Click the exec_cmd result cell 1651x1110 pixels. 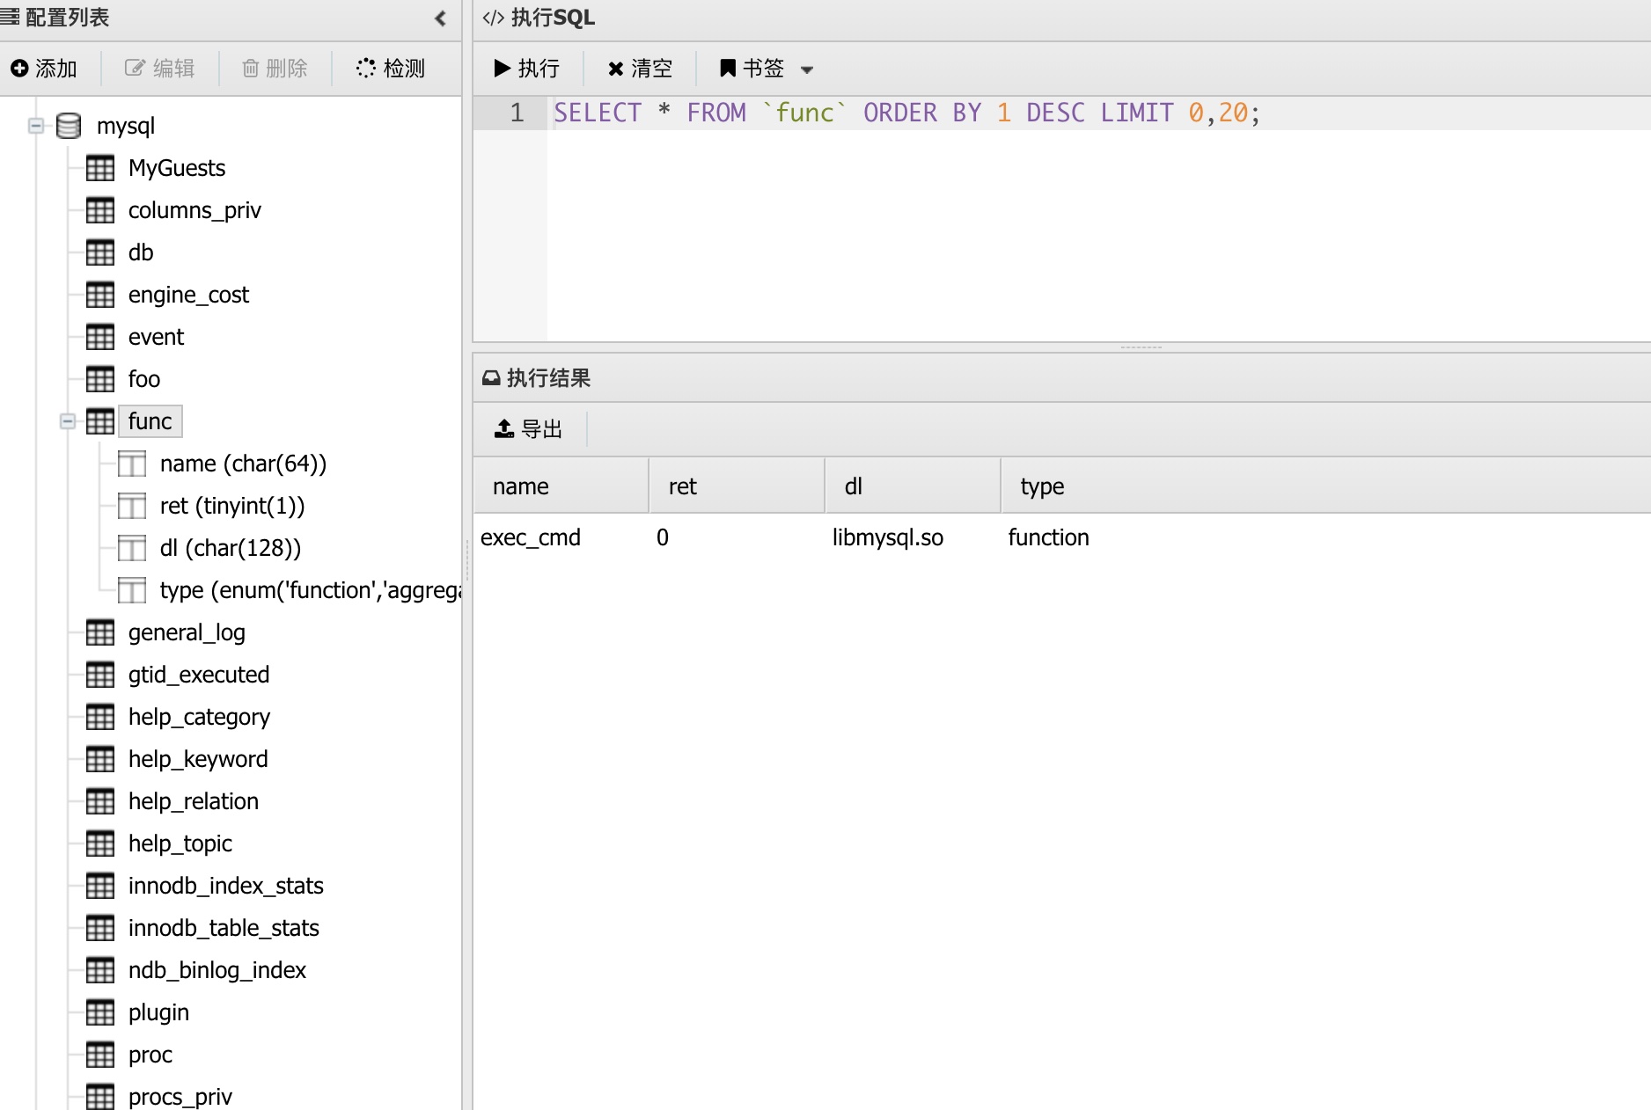531,537
